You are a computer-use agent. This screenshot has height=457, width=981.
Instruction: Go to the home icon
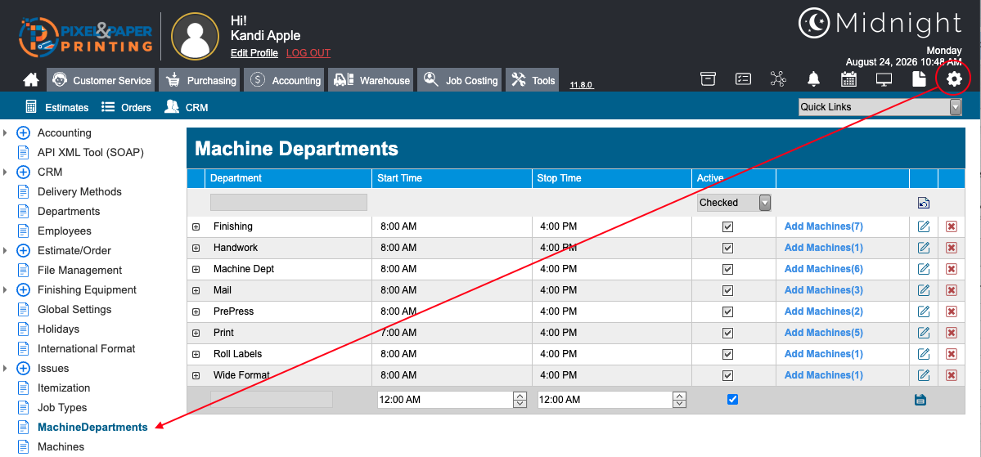(30, 80)
